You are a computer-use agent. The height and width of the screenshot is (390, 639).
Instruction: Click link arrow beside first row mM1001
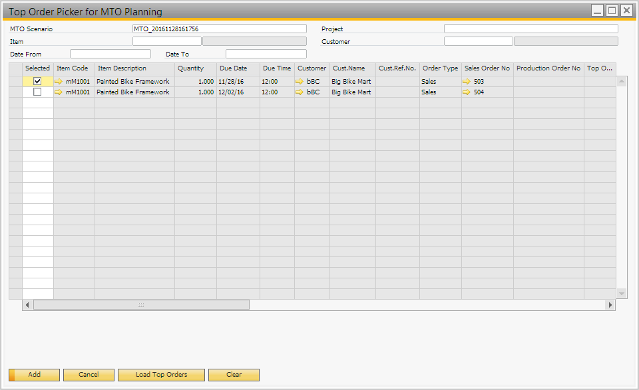coord(59,82)
